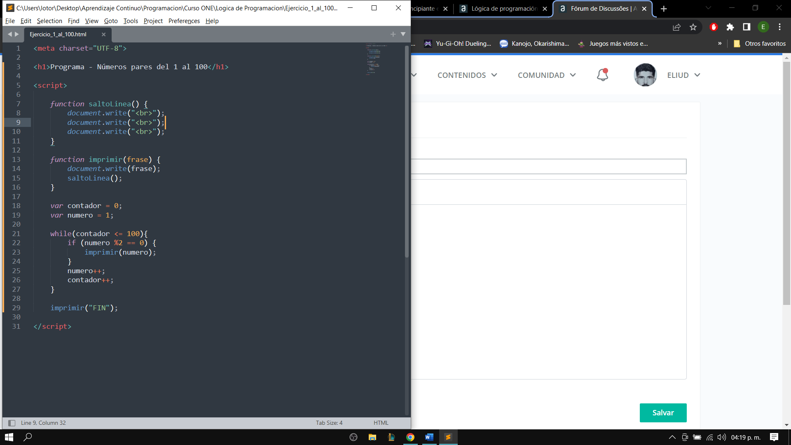Screen dimensions: 791x445
Task: Open Otros favoritos bookmarks folder
Action: click(760, 44)
